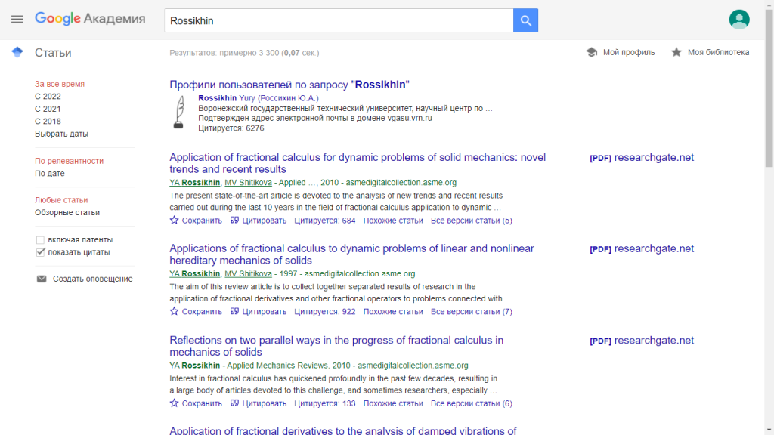Click save star for 'Reflections on two parallel ways'
774x435 pixels.
pos(175,403)
